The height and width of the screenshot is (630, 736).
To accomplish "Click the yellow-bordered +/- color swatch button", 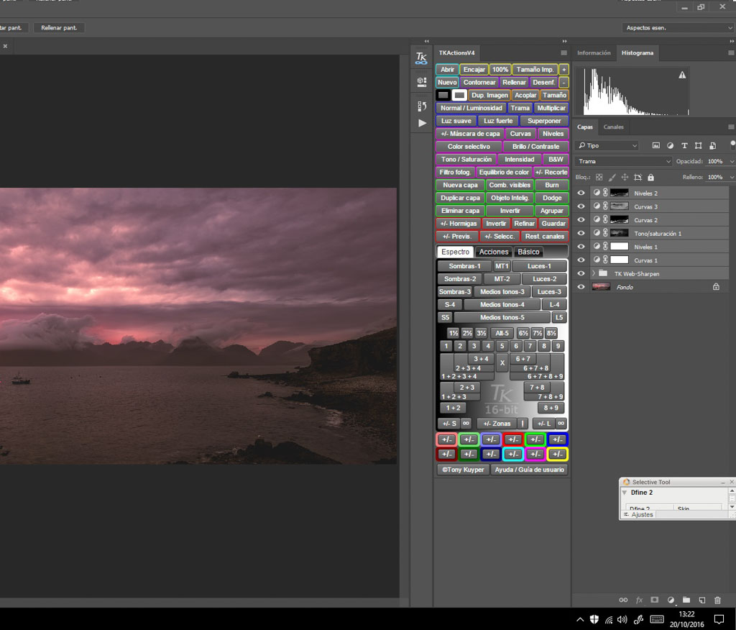I will (x=557, y=454).
